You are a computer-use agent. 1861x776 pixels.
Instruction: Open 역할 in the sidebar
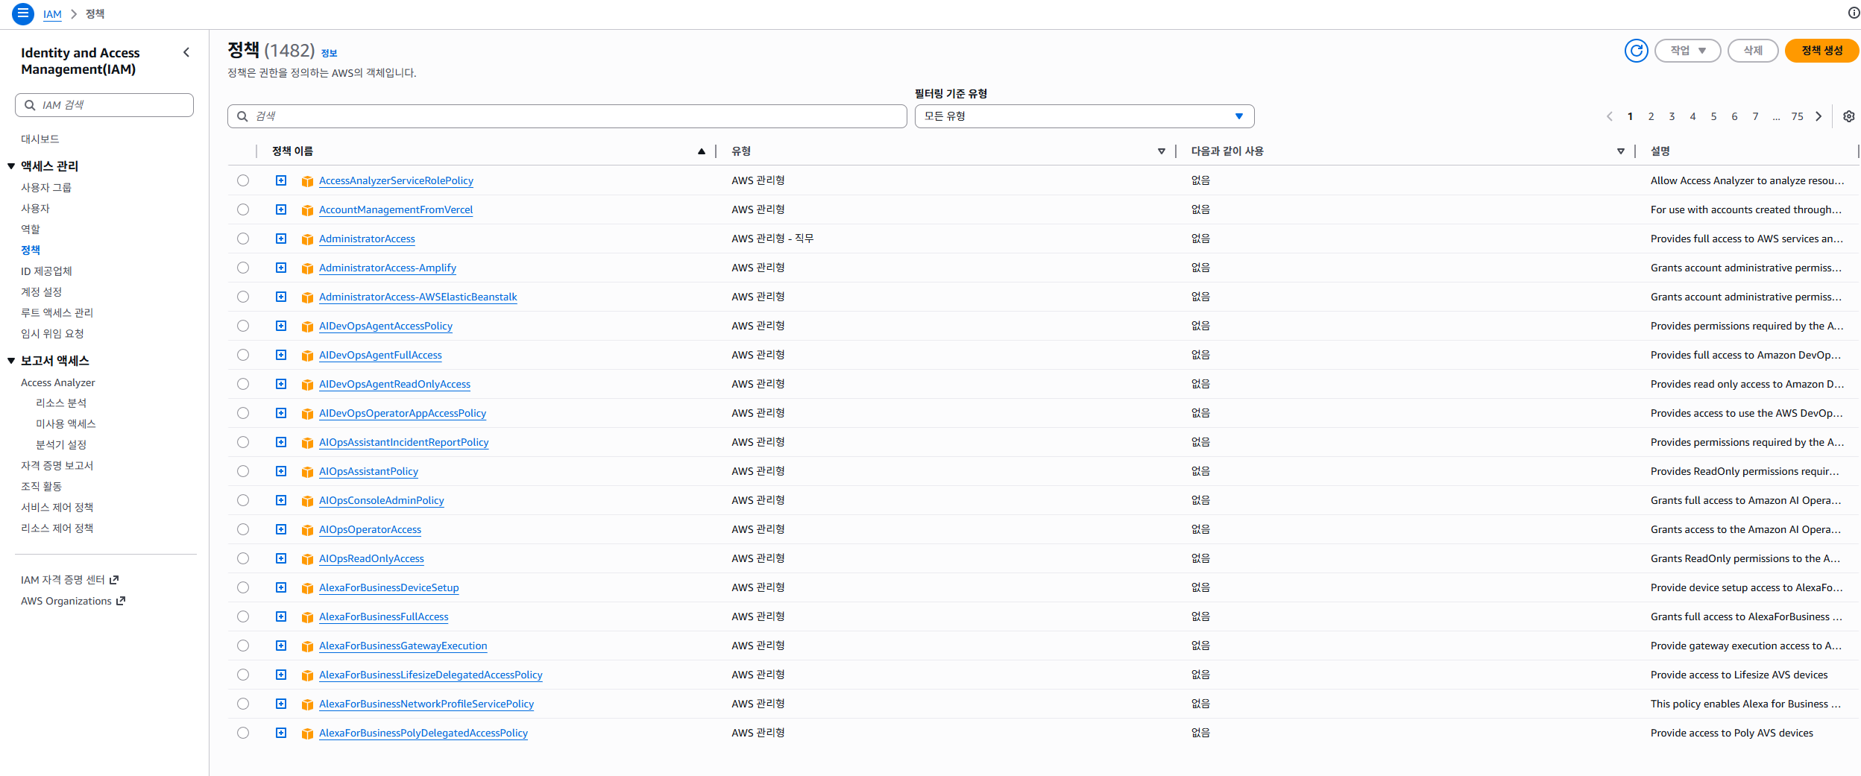(x=31, y=230)
